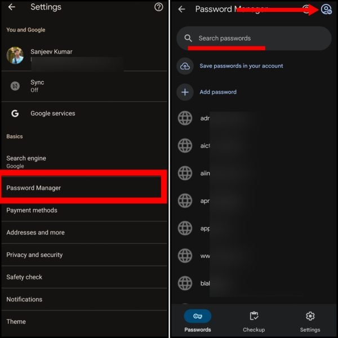
Task: Open Theme settings
Action: click(84, 322)
